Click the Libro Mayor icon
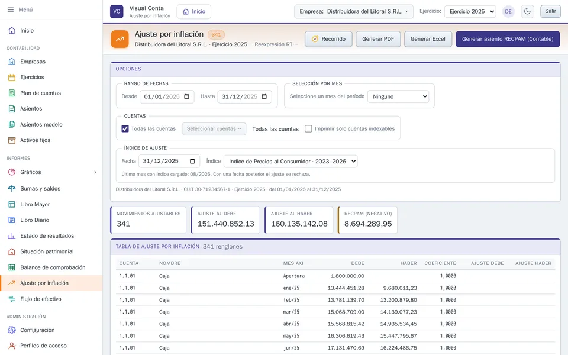This screenshot has width=568, height=355. click(12, 204)
